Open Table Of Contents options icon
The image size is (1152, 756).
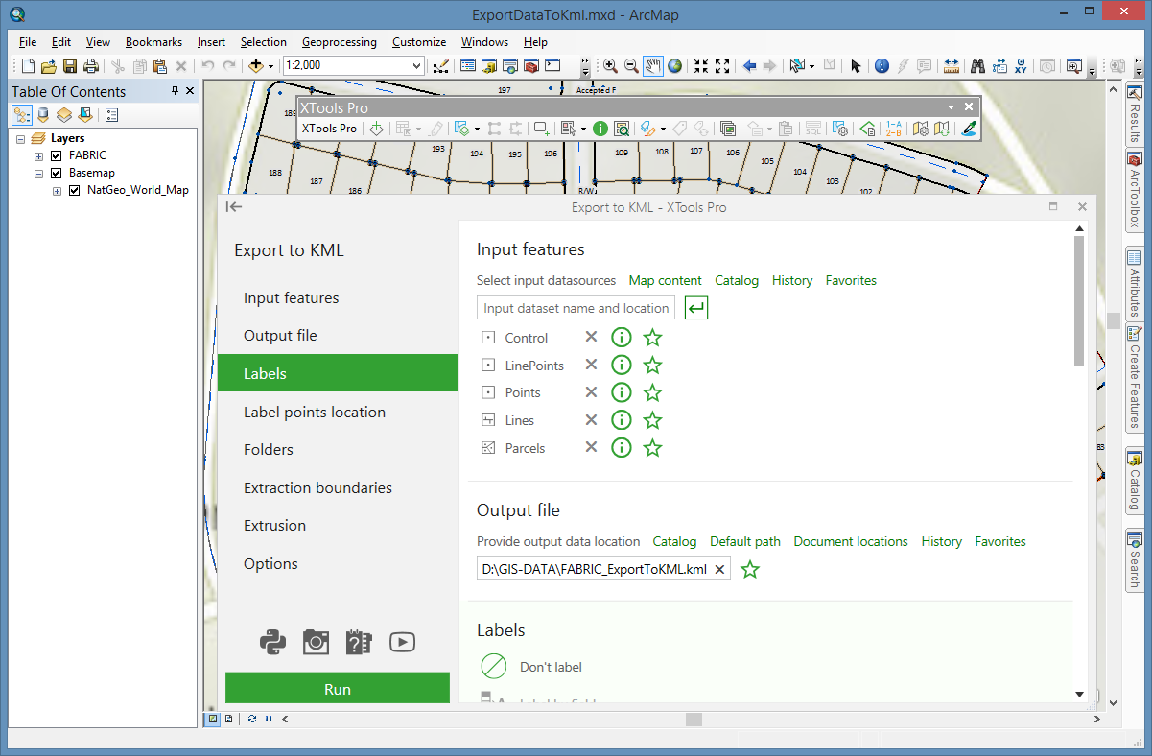(111, 115)
